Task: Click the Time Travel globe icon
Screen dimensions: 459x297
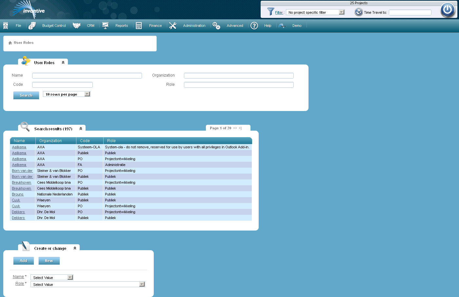Action: click(359, 12)
